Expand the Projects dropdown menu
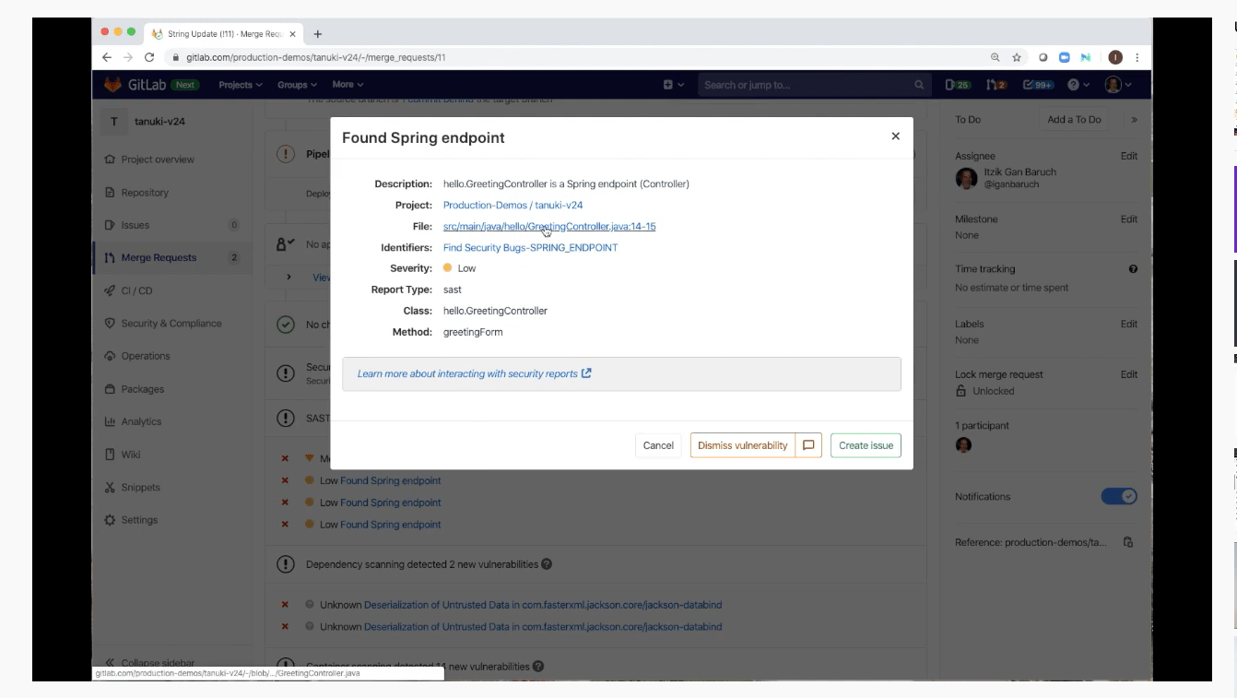Screen dimensions: 1237x698 240,85
